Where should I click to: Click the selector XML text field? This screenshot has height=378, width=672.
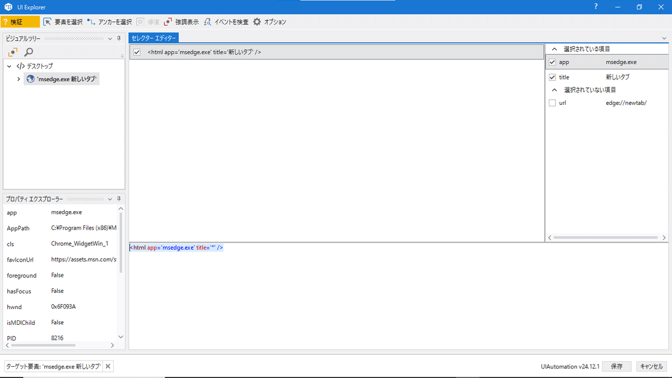398,296
